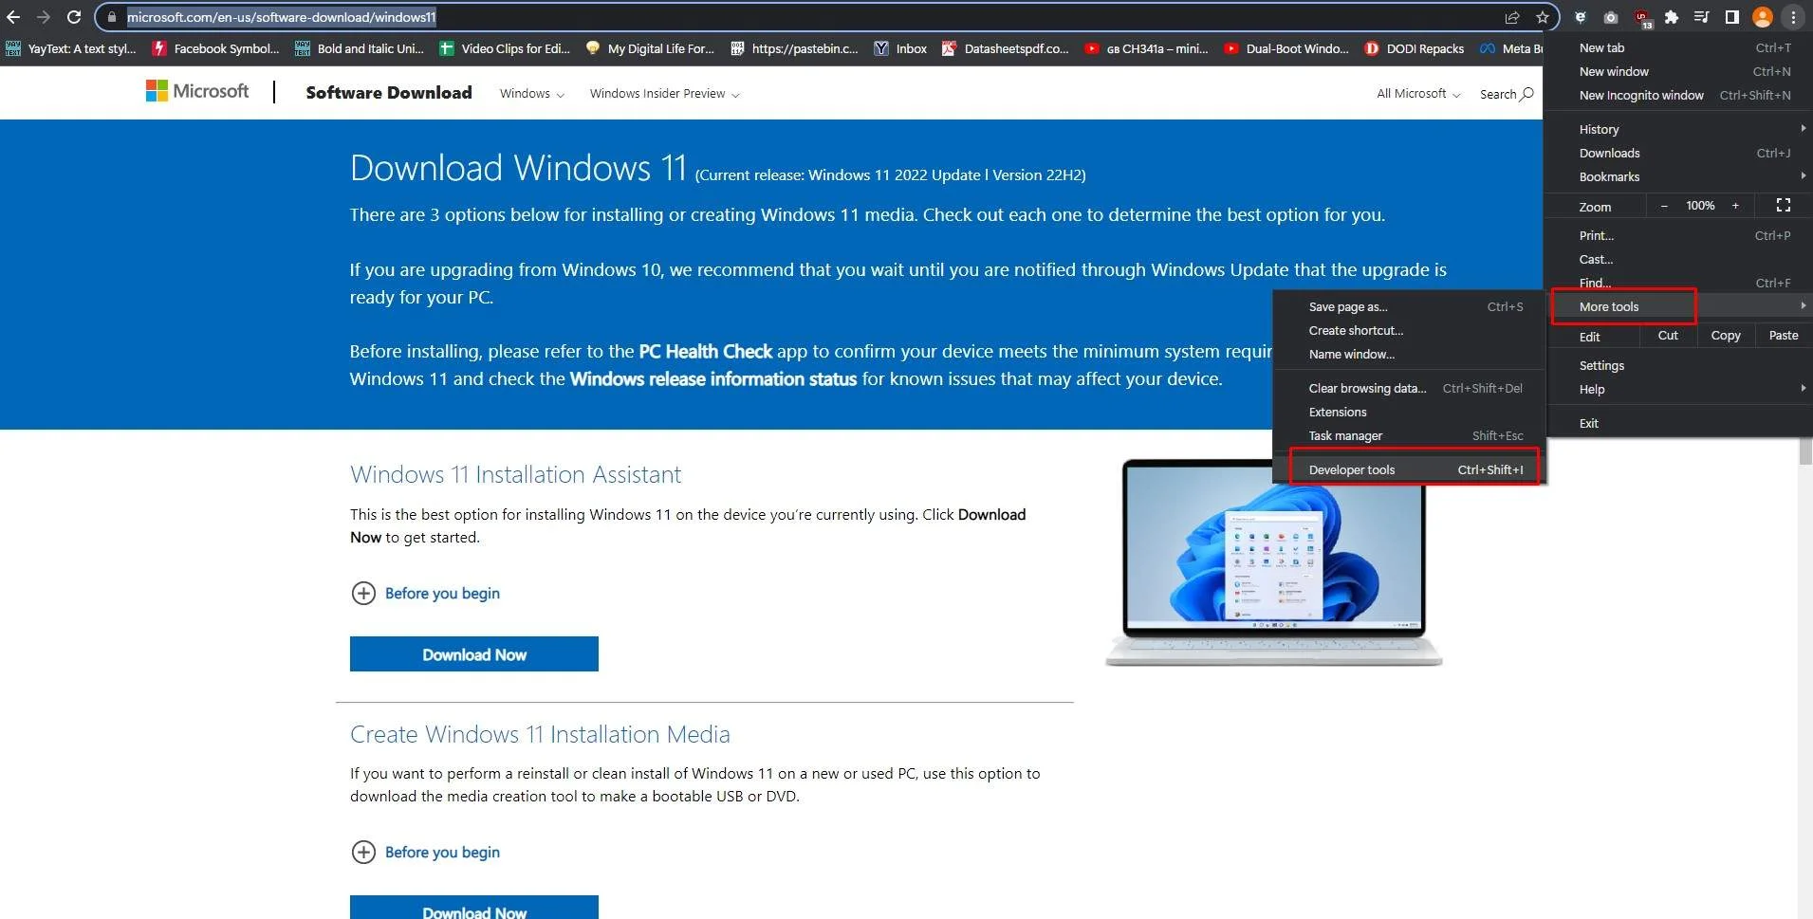The width and height of the screenshot is (1813, 919).
Task: Expand the Windows Insider Preview dropdown
Action: tap(664, 94)
